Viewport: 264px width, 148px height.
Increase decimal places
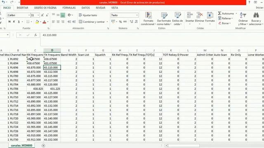pyautogui.click(x=131, y=22)
